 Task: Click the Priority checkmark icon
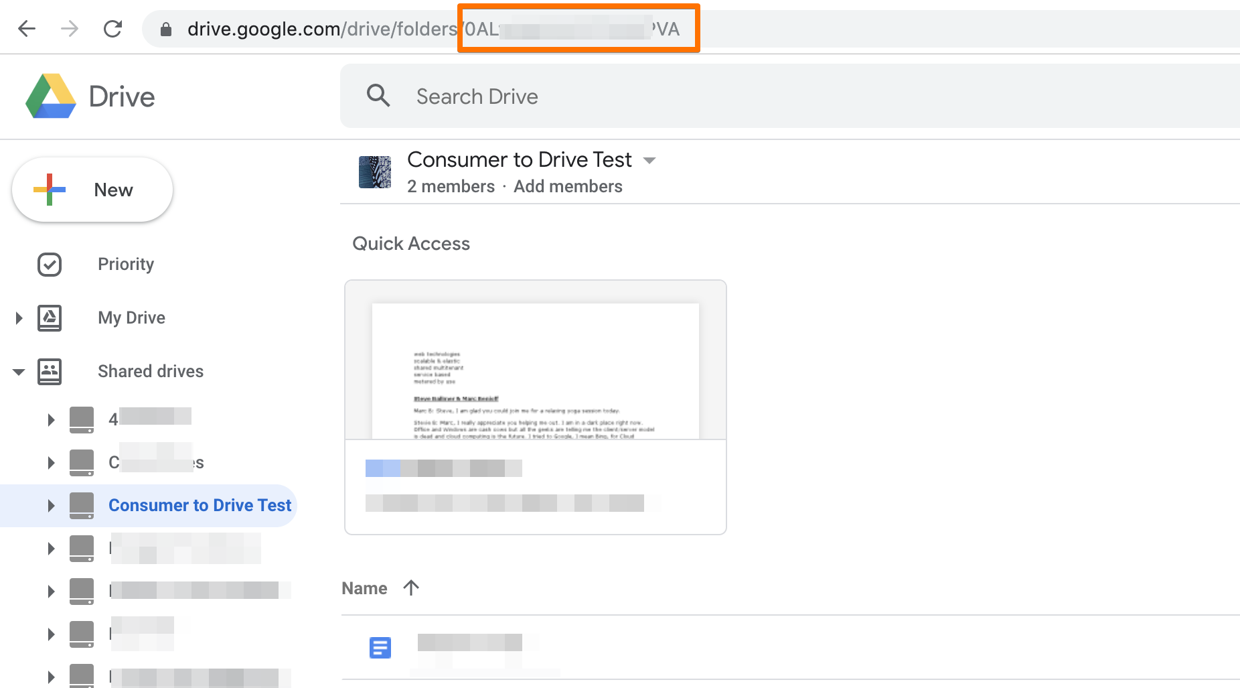pyautogui.click(x=50, y=264)
